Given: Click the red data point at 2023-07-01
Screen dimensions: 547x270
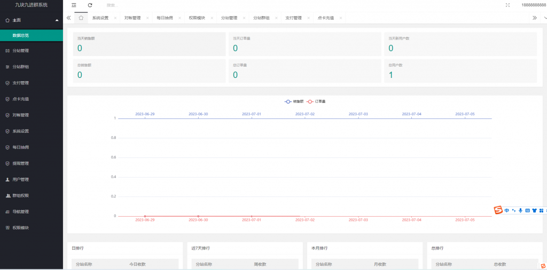Looking at the screenshot, I should 252,216.
